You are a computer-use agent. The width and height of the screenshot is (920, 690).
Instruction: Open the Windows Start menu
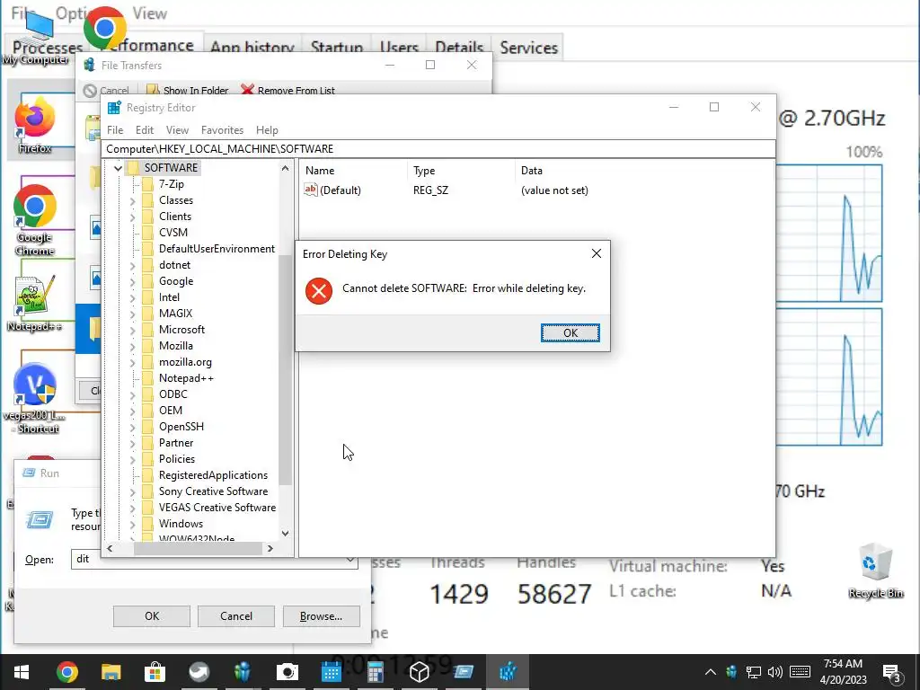[x=22, y=672]
